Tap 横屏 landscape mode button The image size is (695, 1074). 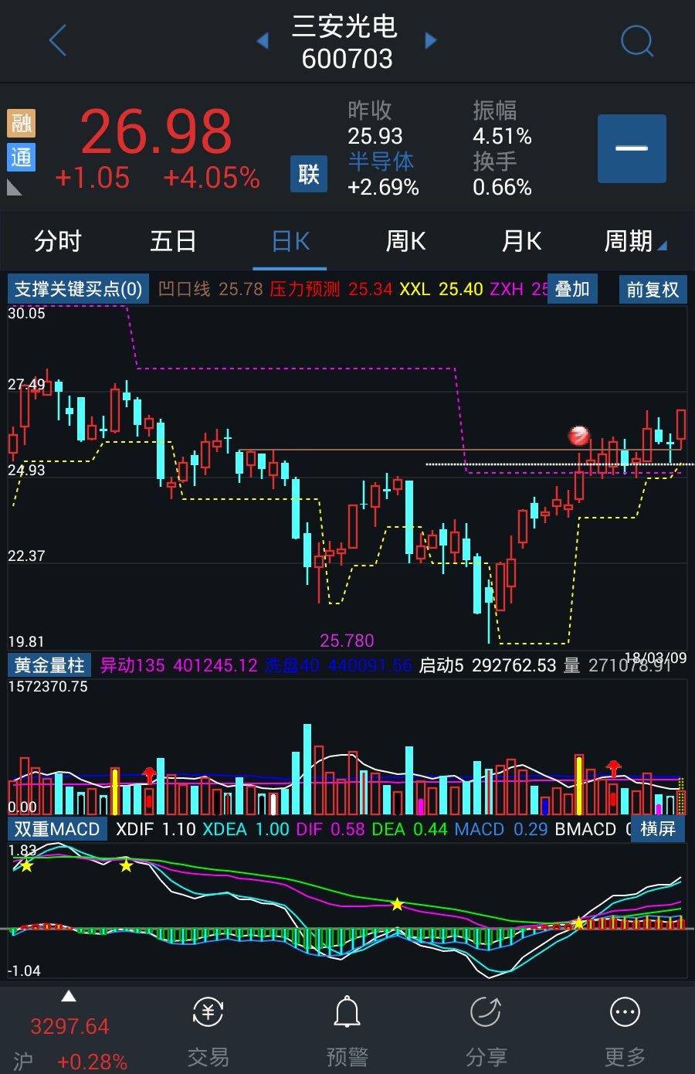point(658,829)
